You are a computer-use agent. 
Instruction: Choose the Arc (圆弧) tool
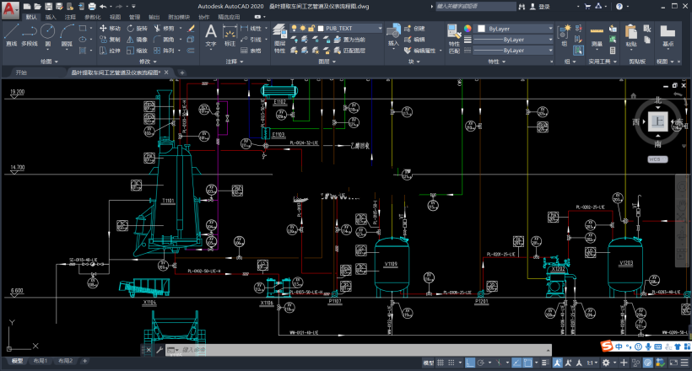pos(67,35)
